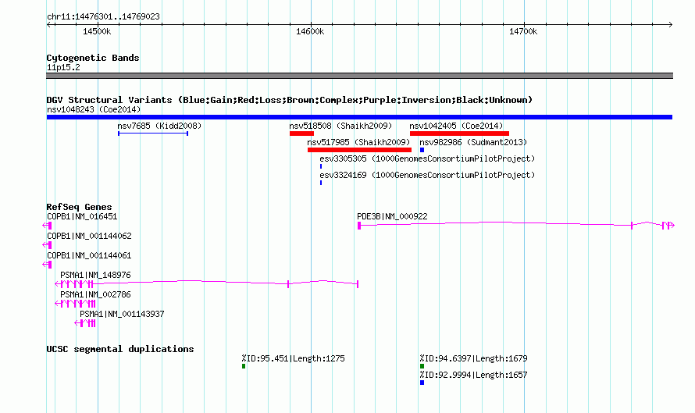Click the nsv518508 (Shaikh2009) red loss bar

[302, 134]
